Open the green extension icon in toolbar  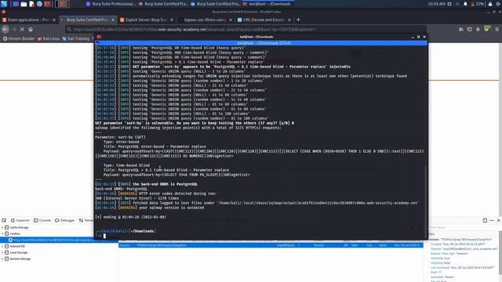(487, 29)
